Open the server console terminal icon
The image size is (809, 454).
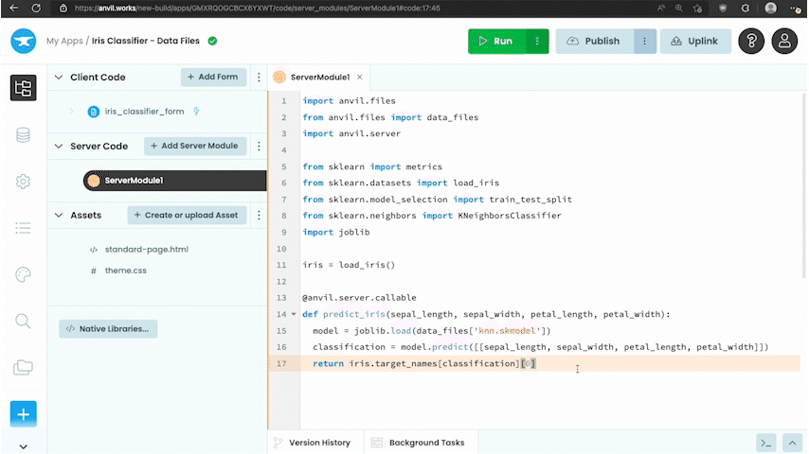pos(764,443)
